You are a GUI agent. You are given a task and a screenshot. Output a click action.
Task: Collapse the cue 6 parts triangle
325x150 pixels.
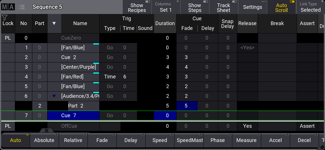[54, 96]
